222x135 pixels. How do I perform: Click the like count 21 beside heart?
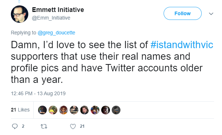click(82, 126)
